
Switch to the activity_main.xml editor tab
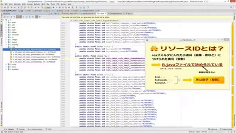70,14
